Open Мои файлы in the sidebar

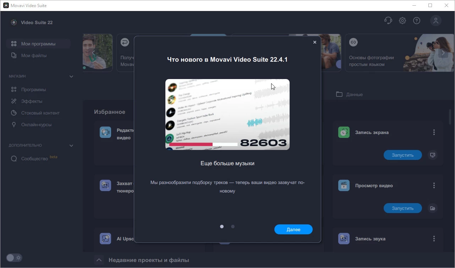pos(34,55)
